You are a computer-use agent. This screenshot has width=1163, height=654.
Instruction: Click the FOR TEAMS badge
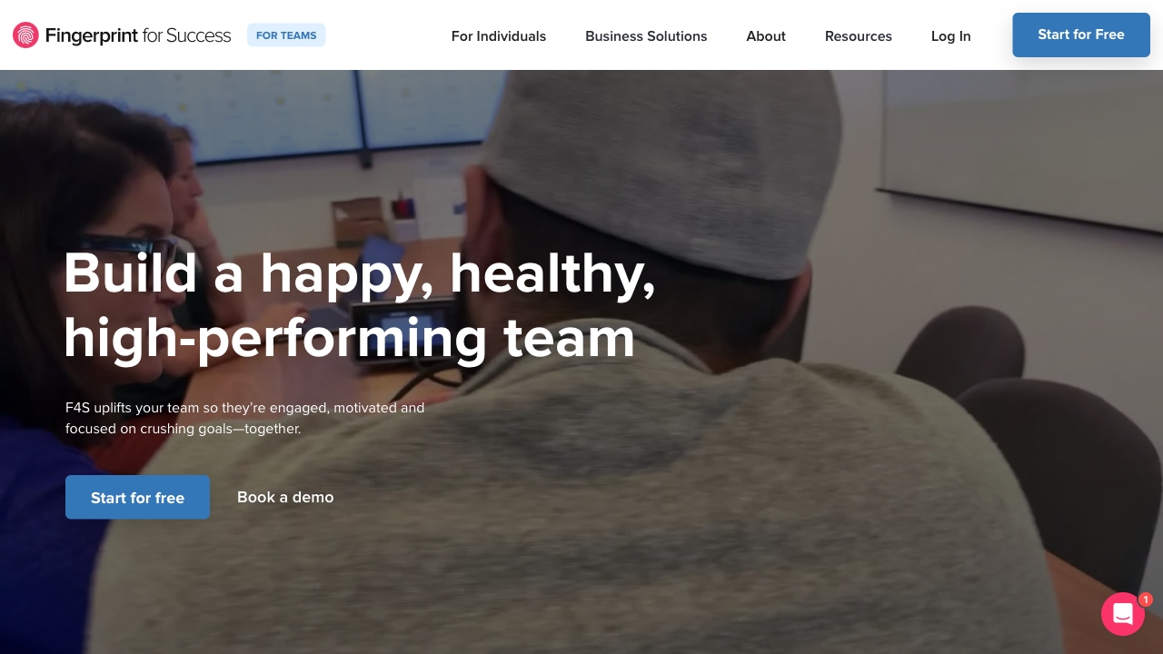click(x=286, y=35)
